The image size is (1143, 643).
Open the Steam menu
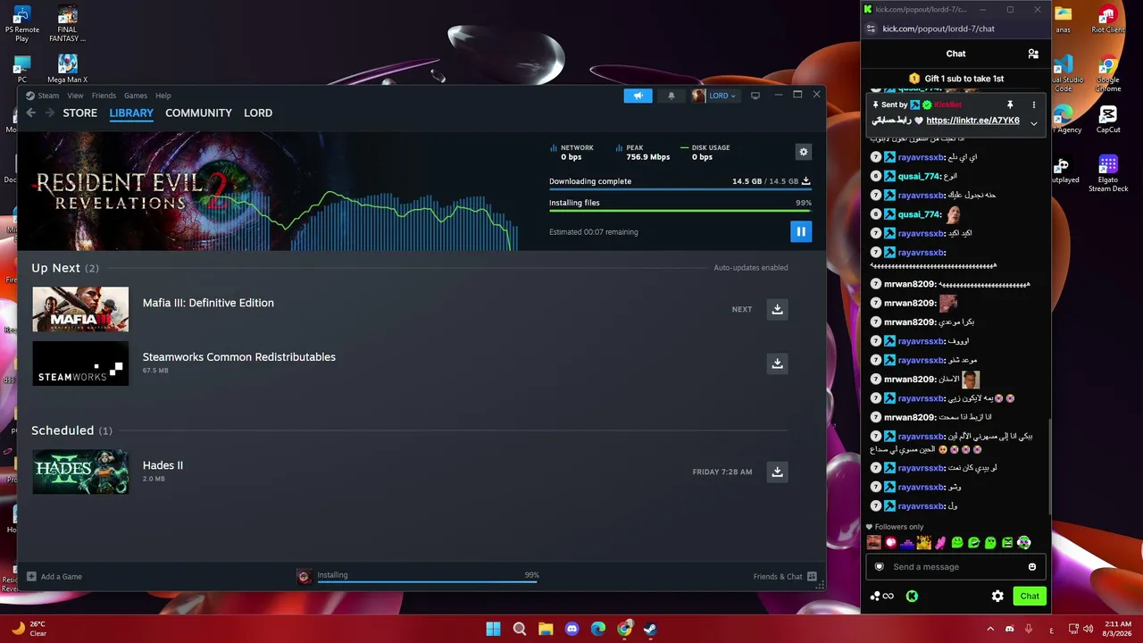click(x=48, y=96)
